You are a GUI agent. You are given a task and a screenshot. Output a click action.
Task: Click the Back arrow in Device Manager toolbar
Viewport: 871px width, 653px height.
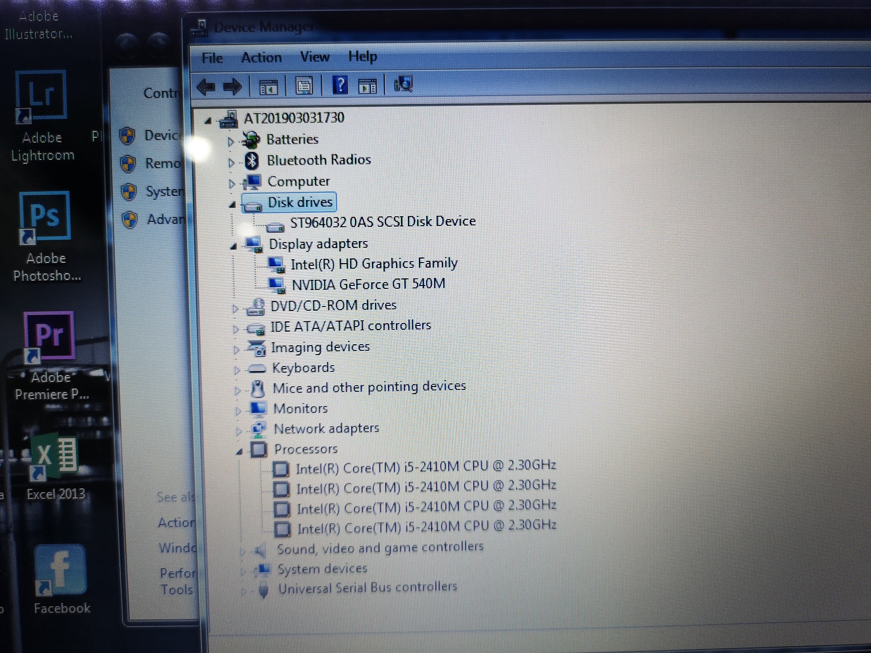click(206, 86)
